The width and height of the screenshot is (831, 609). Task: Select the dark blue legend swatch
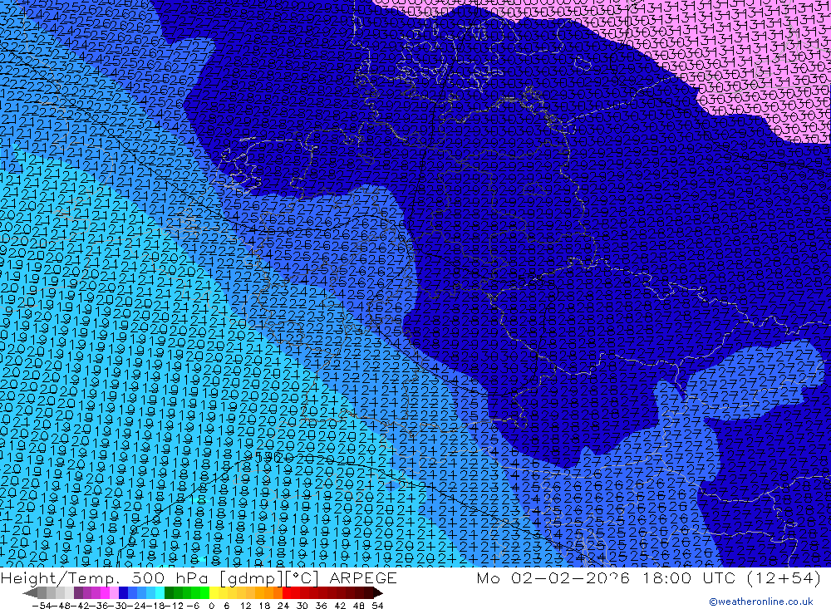(x=124, y=592)
